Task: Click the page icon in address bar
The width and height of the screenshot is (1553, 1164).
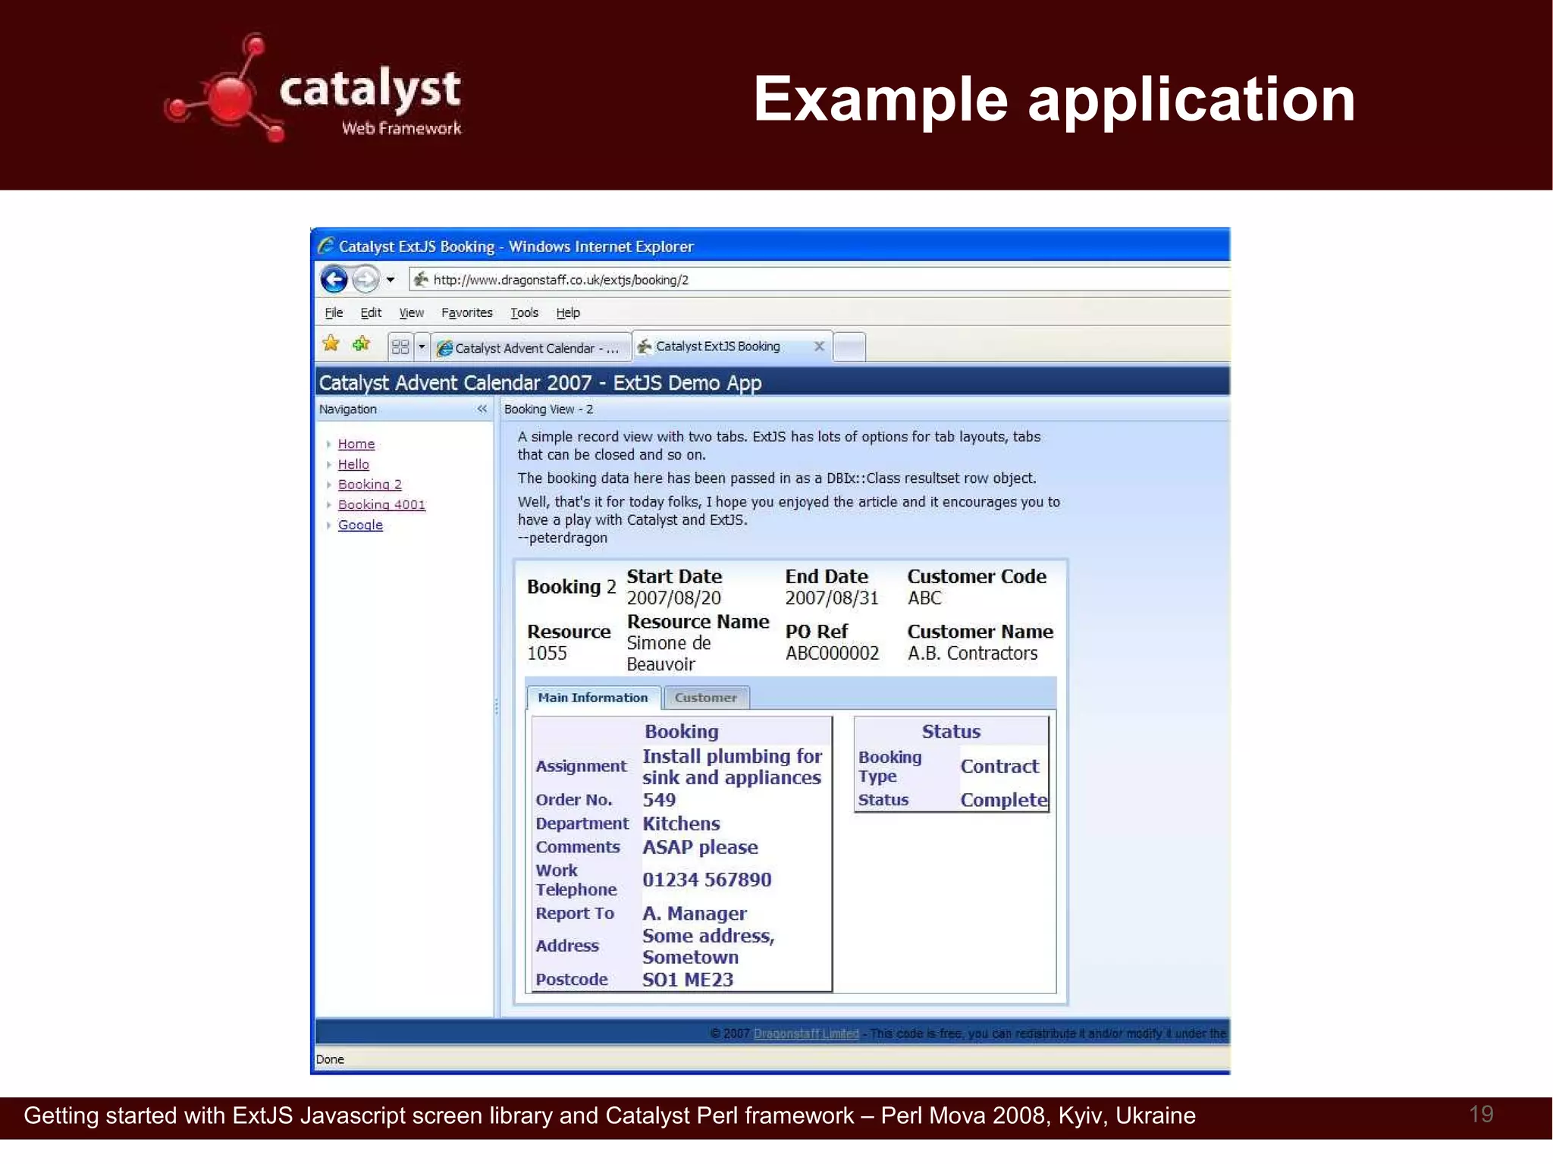Action: 421,280
